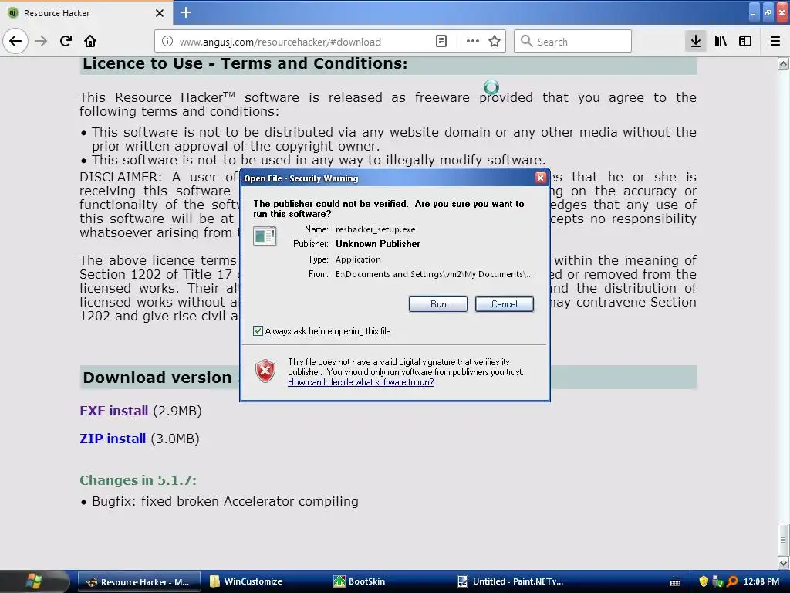790x593 pixels.
Task: Click the EXE install download link
Action: point(114,411)
